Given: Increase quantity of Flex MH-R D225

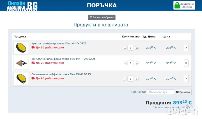Looking at the screenshot, I should (x=137, y=79).
